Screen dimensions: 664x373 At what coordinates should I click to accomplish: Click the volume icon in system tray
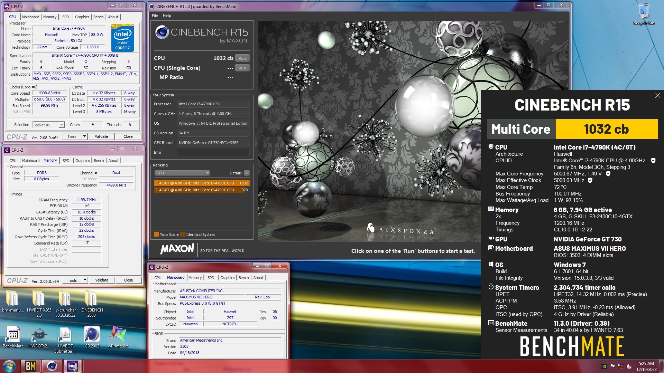coord(629,366)
